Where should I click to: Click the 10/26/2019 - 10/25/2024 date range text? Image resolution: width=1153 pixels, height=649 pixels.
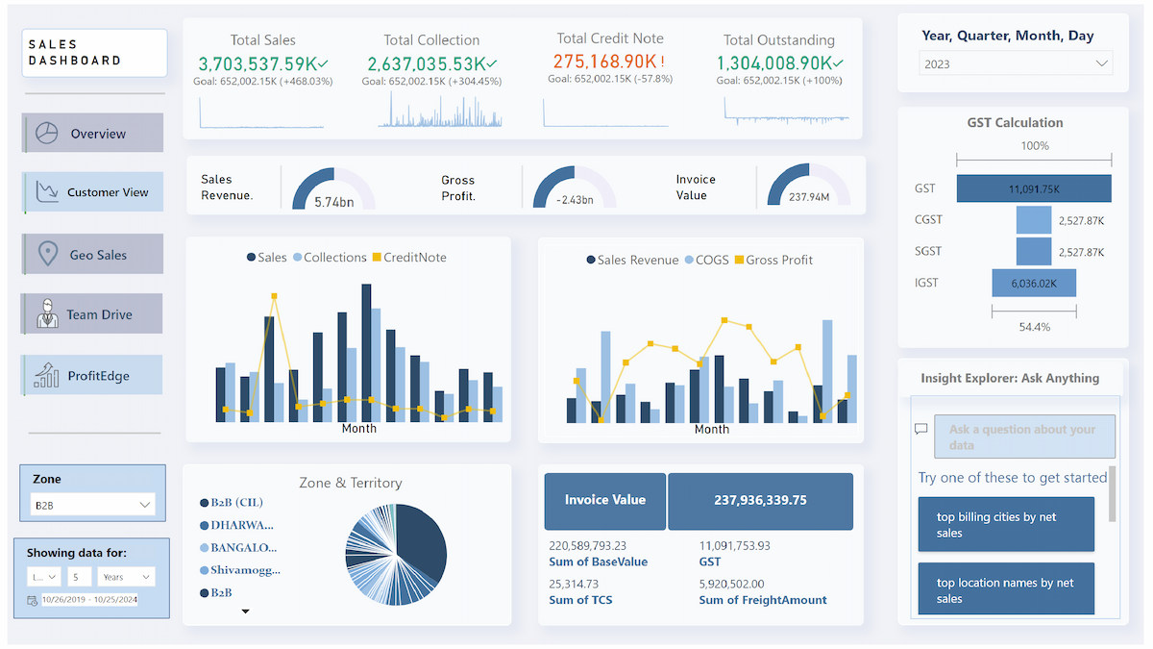(89, 600)
